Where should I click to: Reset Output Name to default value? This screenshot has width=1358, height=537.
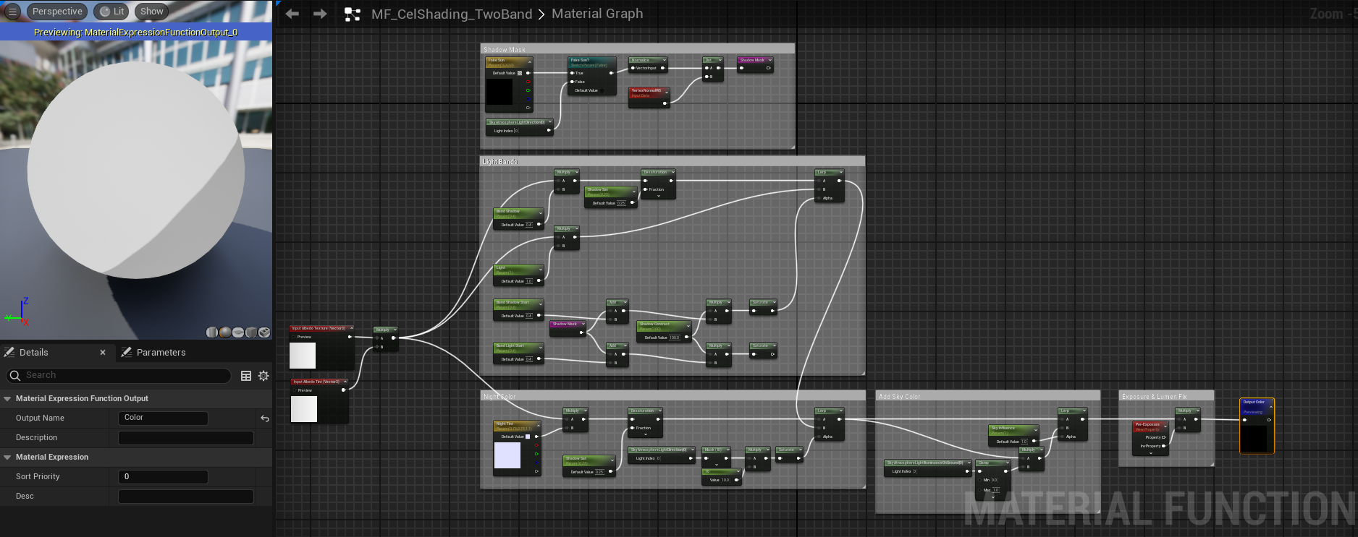point(265,418)
